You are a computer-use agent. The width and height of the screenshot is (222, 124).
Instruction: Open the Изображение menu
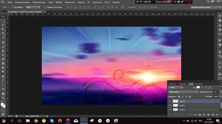click(39, 2)
